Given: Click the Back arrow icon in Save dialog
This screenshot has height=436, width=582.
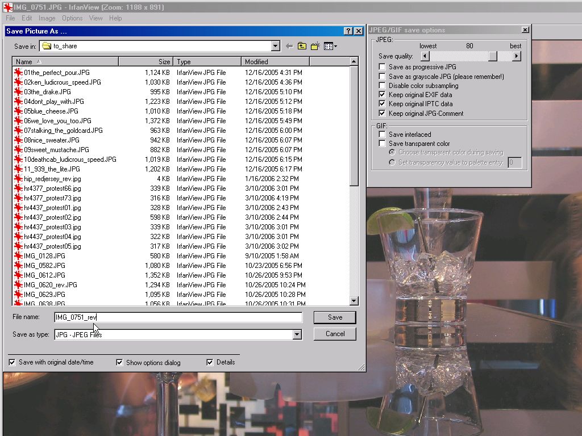Looking at the screenshot, I should (289, 47).
